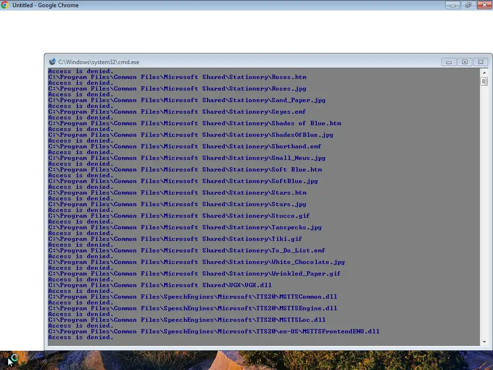This screenshot has height=370, width=493.
Task: Select the VGX.dll path line
Action: (x=160, y=285)
